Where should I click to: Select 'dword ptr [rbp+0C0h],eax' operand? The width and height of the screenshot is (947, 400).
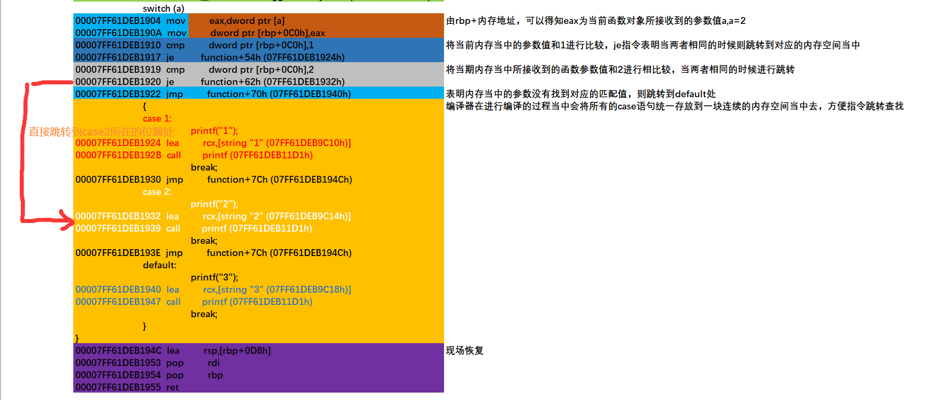pyautogui.click(x=268, y=33)
